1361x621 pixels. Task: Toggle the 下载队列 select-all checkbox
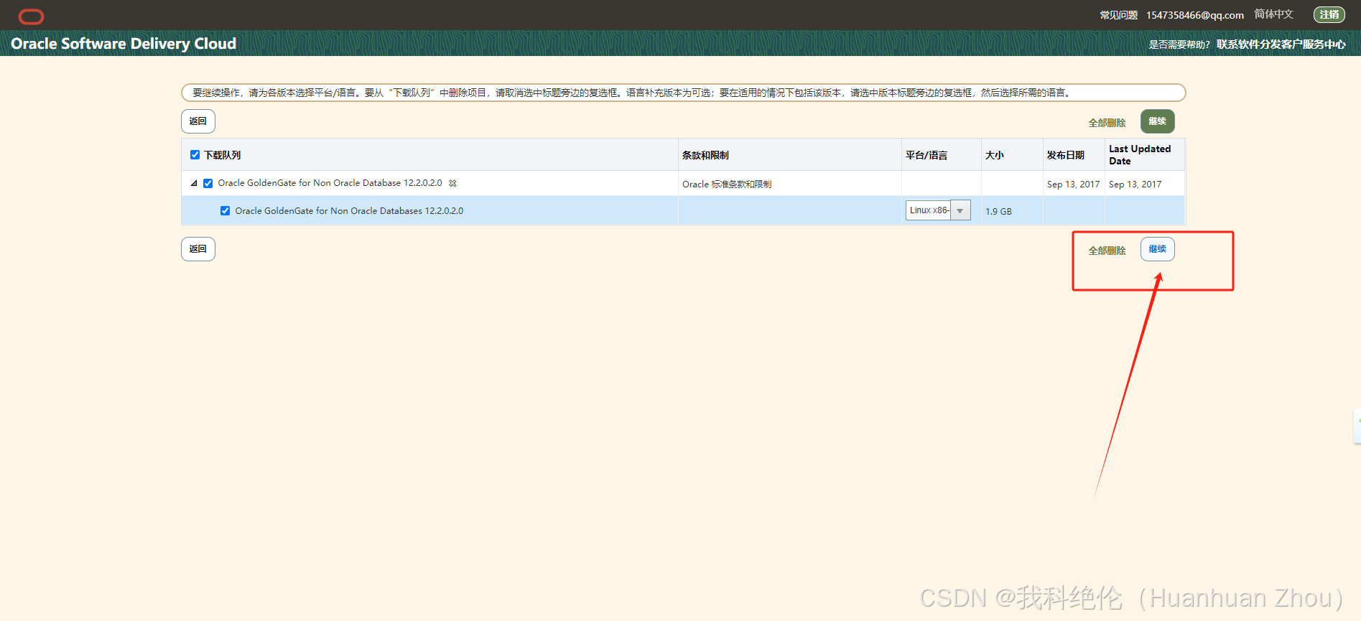click(x=195, y=155)
